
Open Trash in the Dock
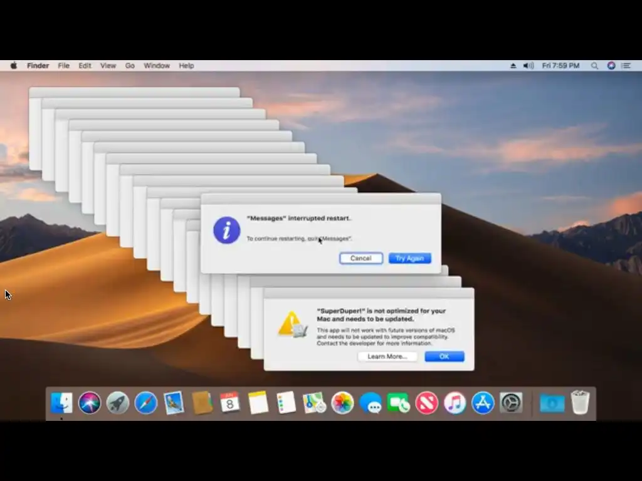[580, 403]
